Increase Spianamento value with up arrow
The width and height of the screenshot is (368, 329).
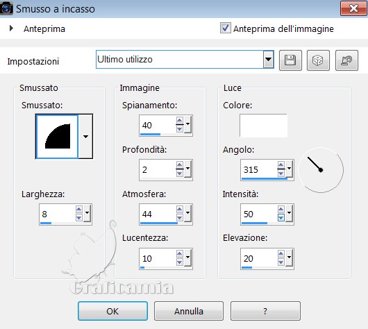pos(180,121)
